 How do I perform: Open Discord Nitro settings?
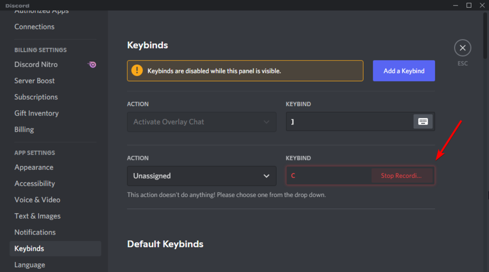click(36, 64)
